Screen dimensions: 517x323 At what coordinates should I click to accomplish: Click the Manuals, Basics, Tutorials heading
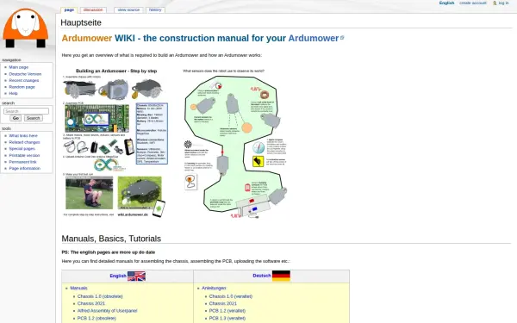(111, 239)
